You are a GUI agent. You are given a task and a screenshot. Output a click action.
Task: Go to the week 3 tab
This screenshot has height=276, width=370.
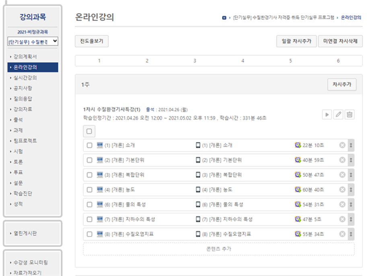pyautogui.click(x=195, y=61)
